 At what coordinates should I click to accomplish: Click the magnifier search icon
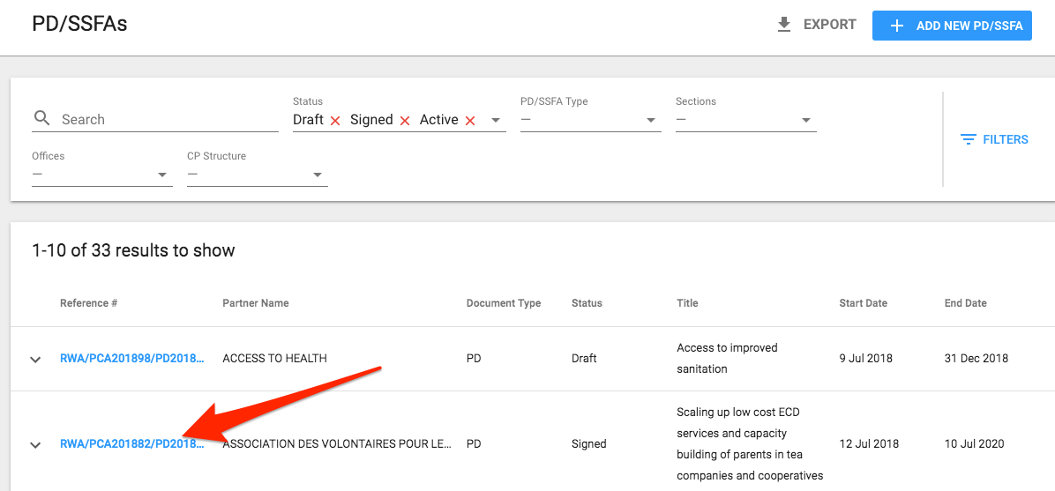41,119
